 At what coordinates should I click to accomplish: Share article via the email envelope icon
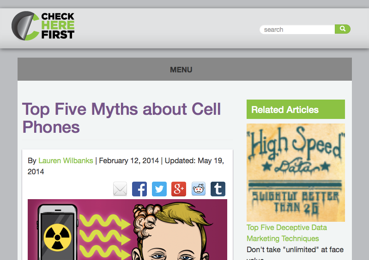coord(120,189)
